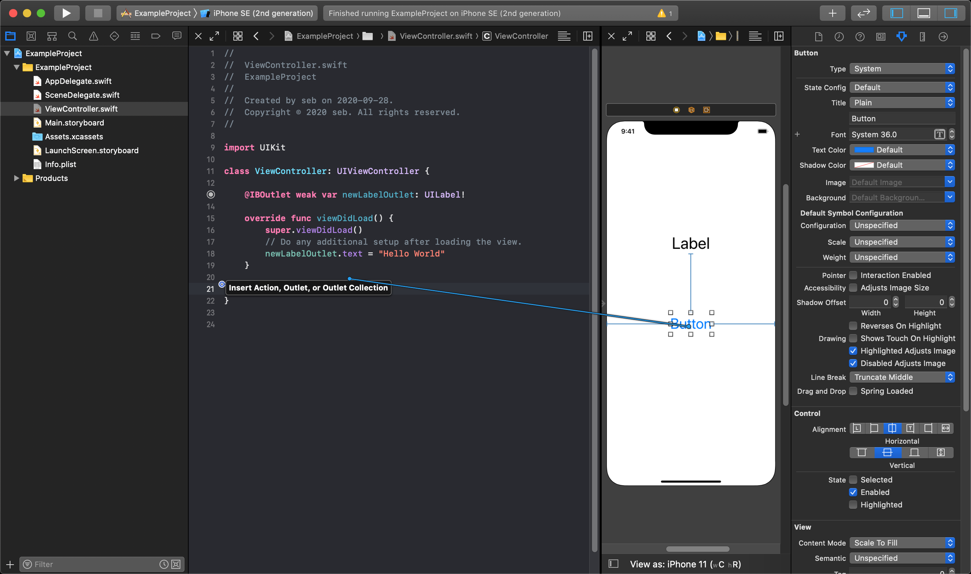Show the Breakpoint navigator

(156, 36)
